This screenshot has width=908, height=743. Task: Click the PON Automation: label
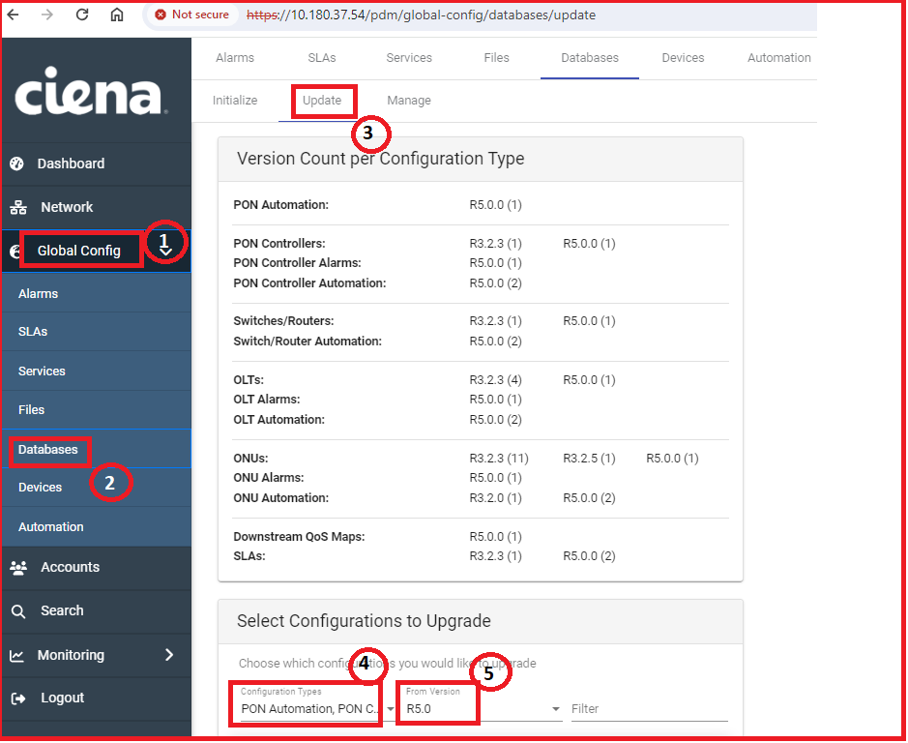(280, 205)
